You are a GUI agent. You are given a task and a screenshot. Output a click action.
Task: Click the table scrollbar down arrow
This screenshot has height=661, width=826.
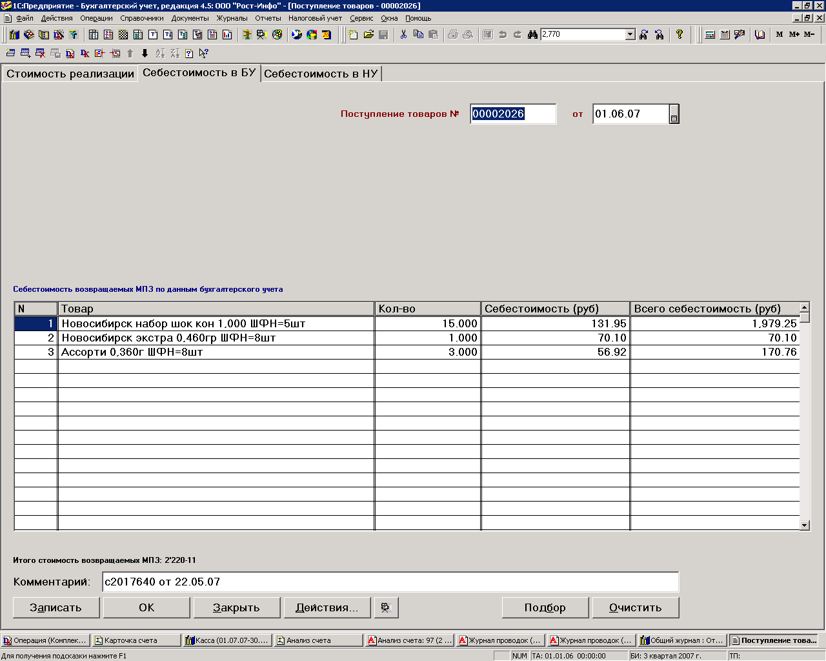pyautogui.click(x=804, y=525)
